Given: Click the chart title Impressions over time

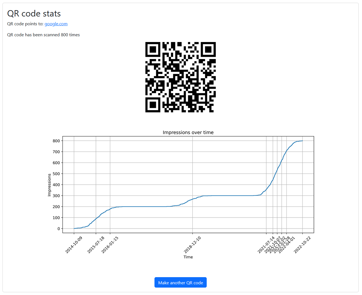Looking at the screenshot, I should tap(188, 132).
